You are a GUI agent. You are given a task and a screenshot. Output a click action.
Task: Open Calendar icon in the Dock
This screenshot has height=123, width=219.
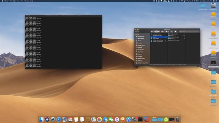coord(70,119)
